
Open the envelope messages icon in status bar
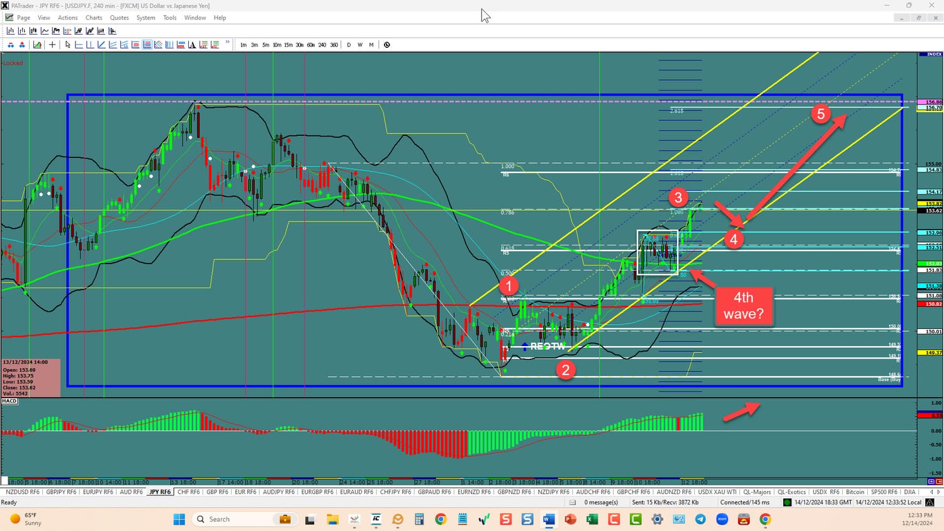[x=573, y=503]
